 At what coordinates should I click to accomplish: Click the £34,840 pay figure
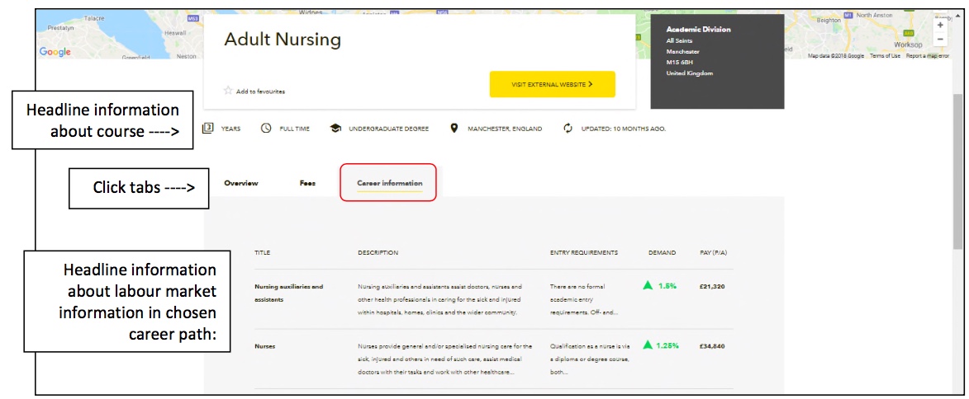click(x=712, y=346)
